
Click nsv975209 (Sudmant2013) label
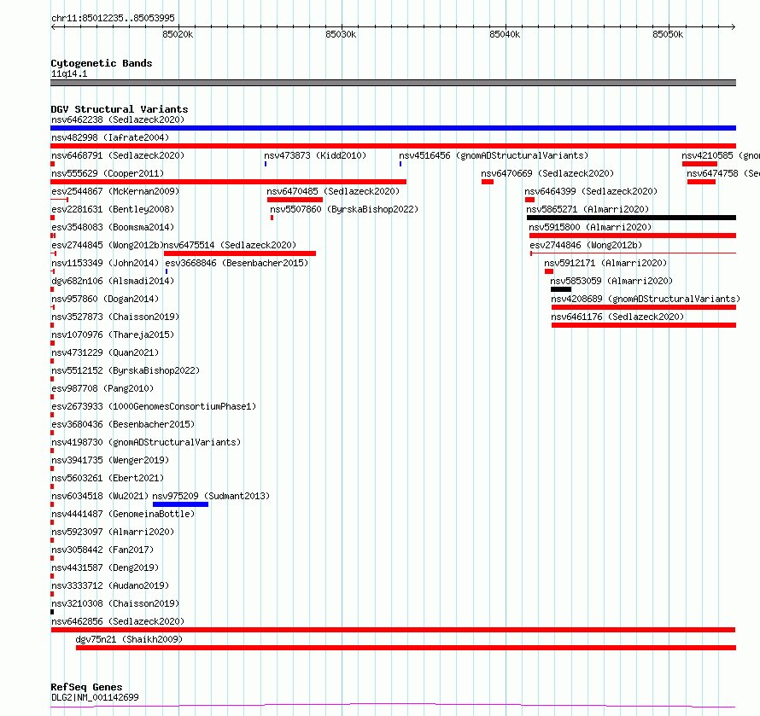click(211, 496)
